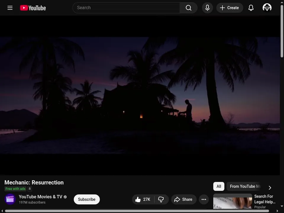Open Search For Legal Help title
Image resolution: width=284 pixels, height=213 pixels.
pos(265,199)
